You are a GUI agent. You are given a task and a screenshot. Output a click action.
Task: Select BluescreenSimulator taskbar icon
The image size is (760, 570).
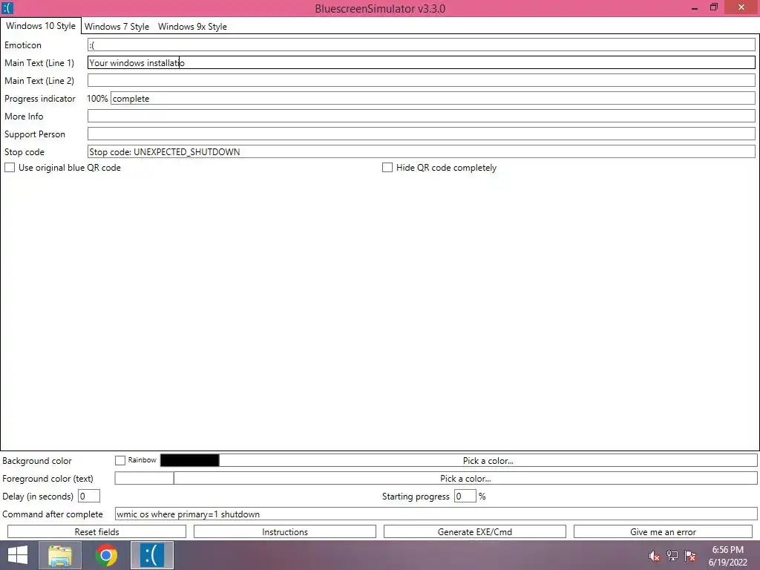coord(152,555)
